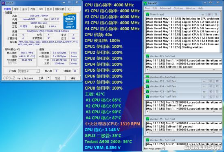
Task: Switch to the 测试分数 tab
Action: (x=60, y=9)
